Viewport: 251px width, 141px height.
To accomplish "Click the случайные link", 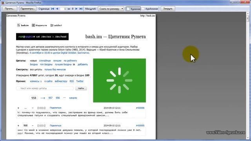I will (45, 61).
